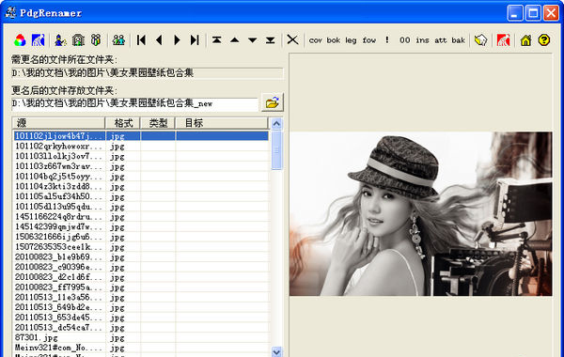Sort by 目标 column header

[x=221, y=123]
